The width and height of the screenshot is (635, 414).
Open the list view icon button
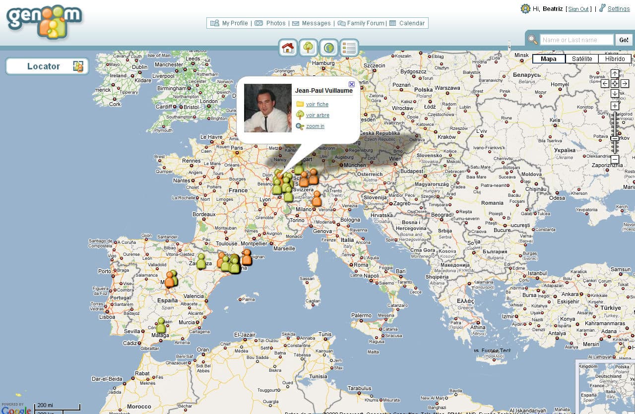pyautogui.click(x=349, y=48)
